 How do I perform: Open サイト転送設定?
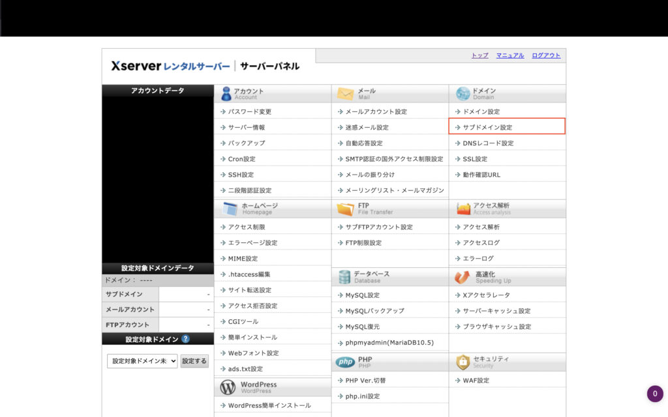click(250, 290)
